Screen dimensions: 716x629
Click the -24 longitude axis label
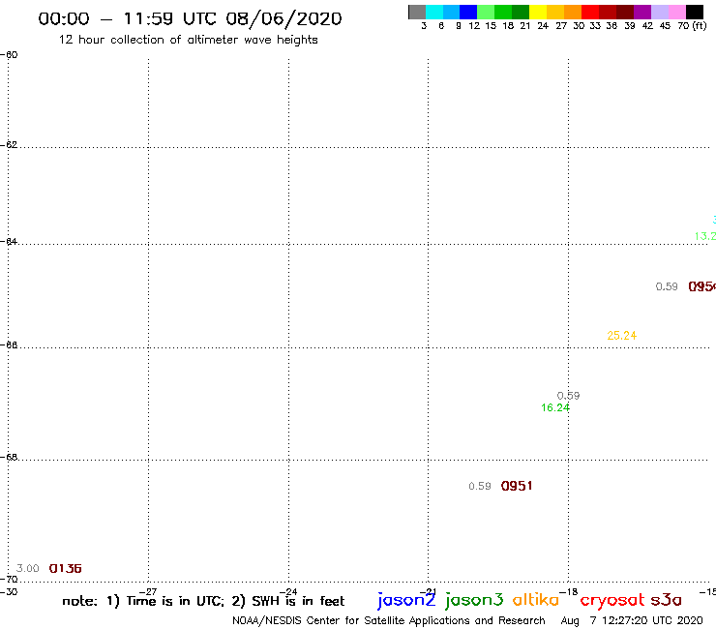coord(288,592)
